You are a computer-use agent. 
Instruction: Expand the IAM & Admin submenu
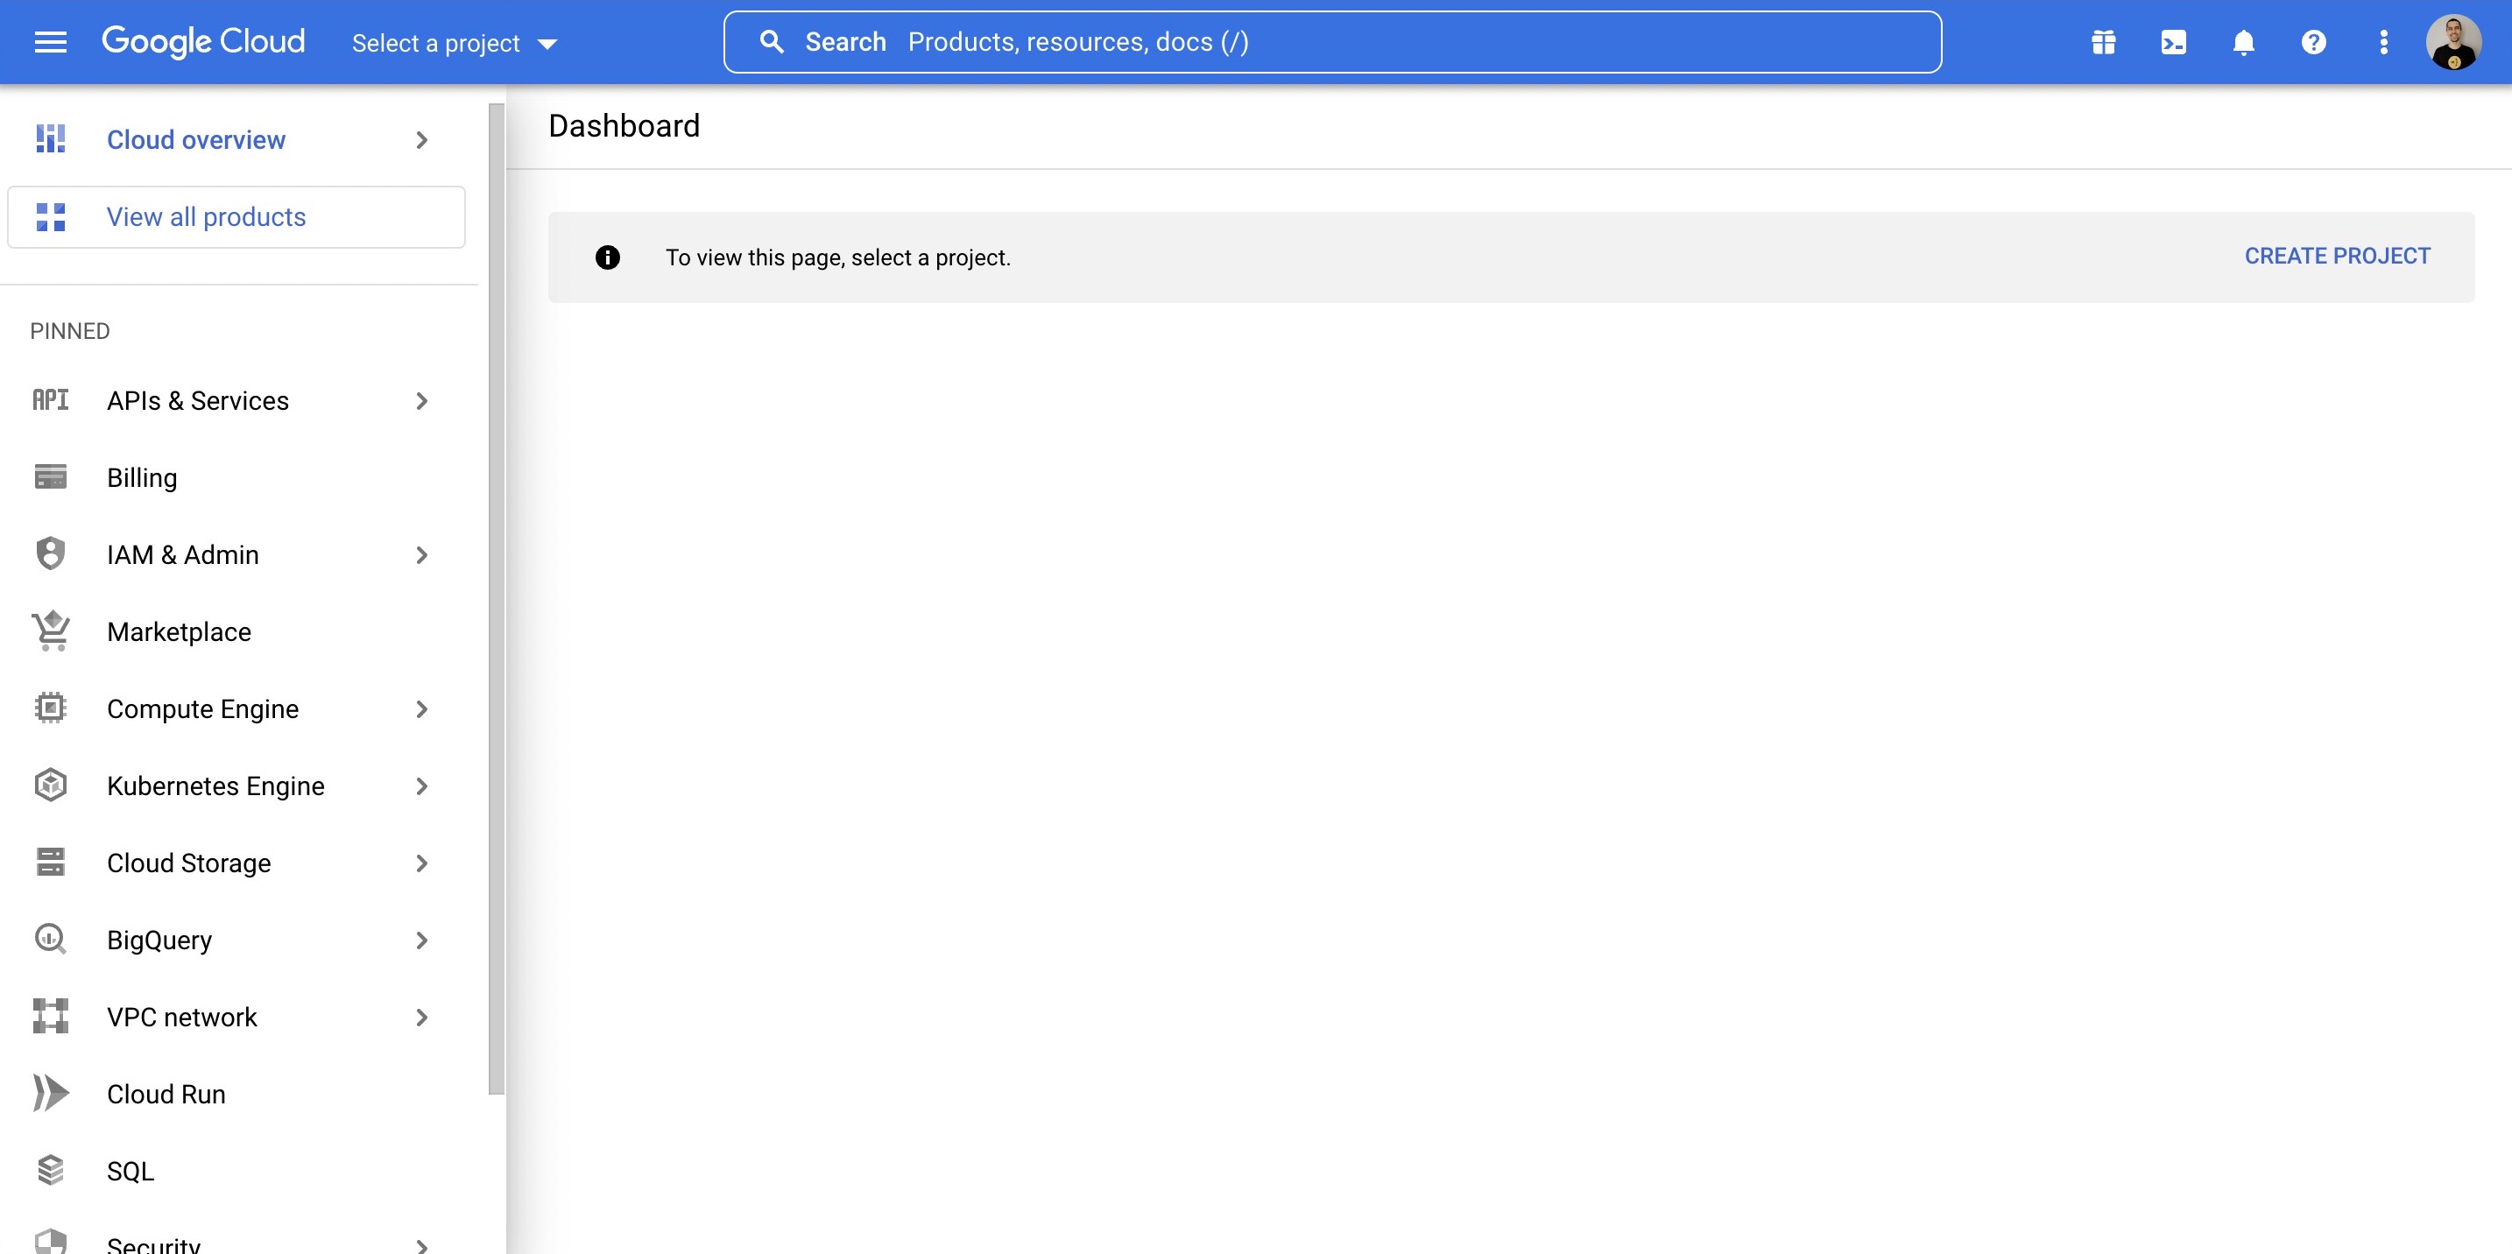421,553
